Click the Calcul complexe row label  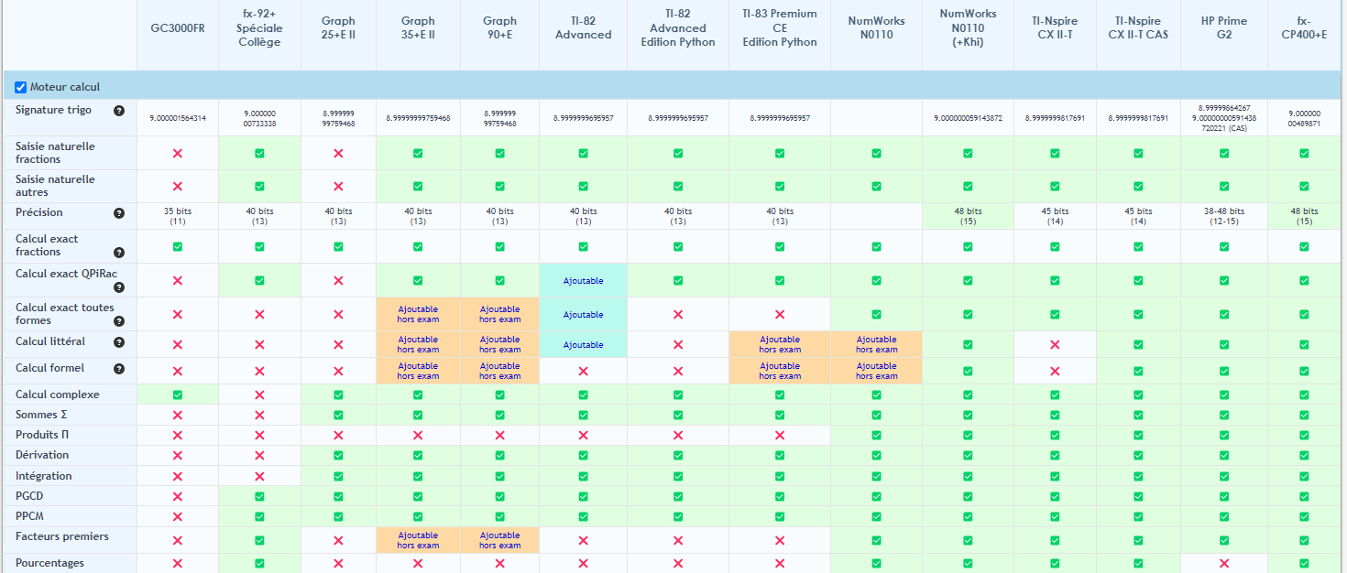pyautogui.click(x=58, y=395)
